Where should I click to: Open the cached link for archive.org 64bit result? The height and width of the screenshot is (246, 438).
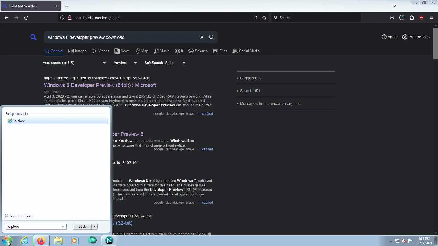(x=208, y=114)
